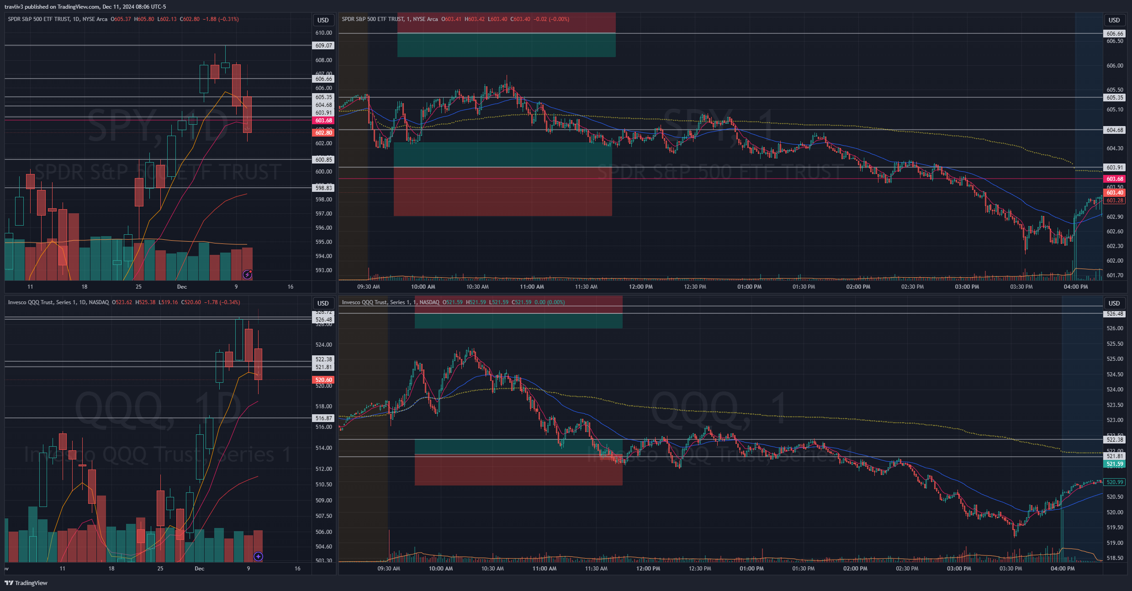Click the green 521.59 price label on QQQ 1-minute
The height and width of the screenshot is (591, 1132).
point(1115,464)
